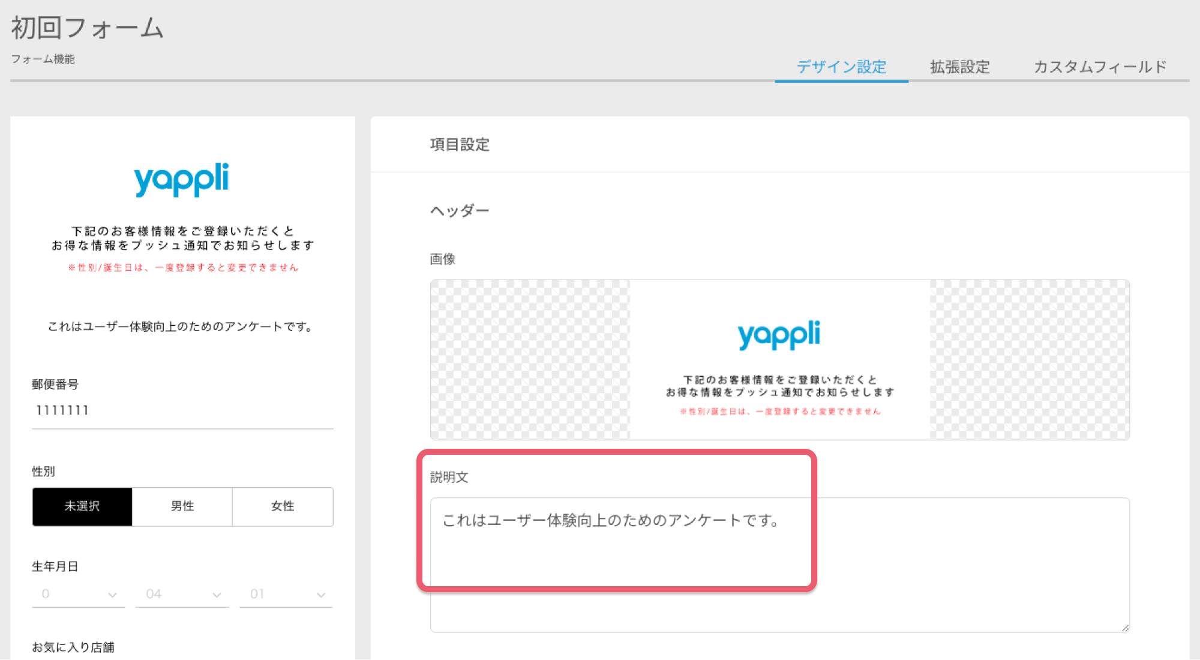The height and width of the screenshot is (660, 1200).
Task: Click the 郵便番号 label in the preview
Action: (x=55, y=385)
